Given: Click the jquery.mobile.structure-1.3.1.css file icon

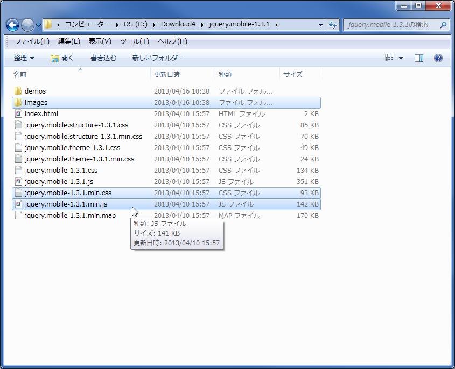Looking at the screenshot, I should pyautogui.click(x=18, y=125).
